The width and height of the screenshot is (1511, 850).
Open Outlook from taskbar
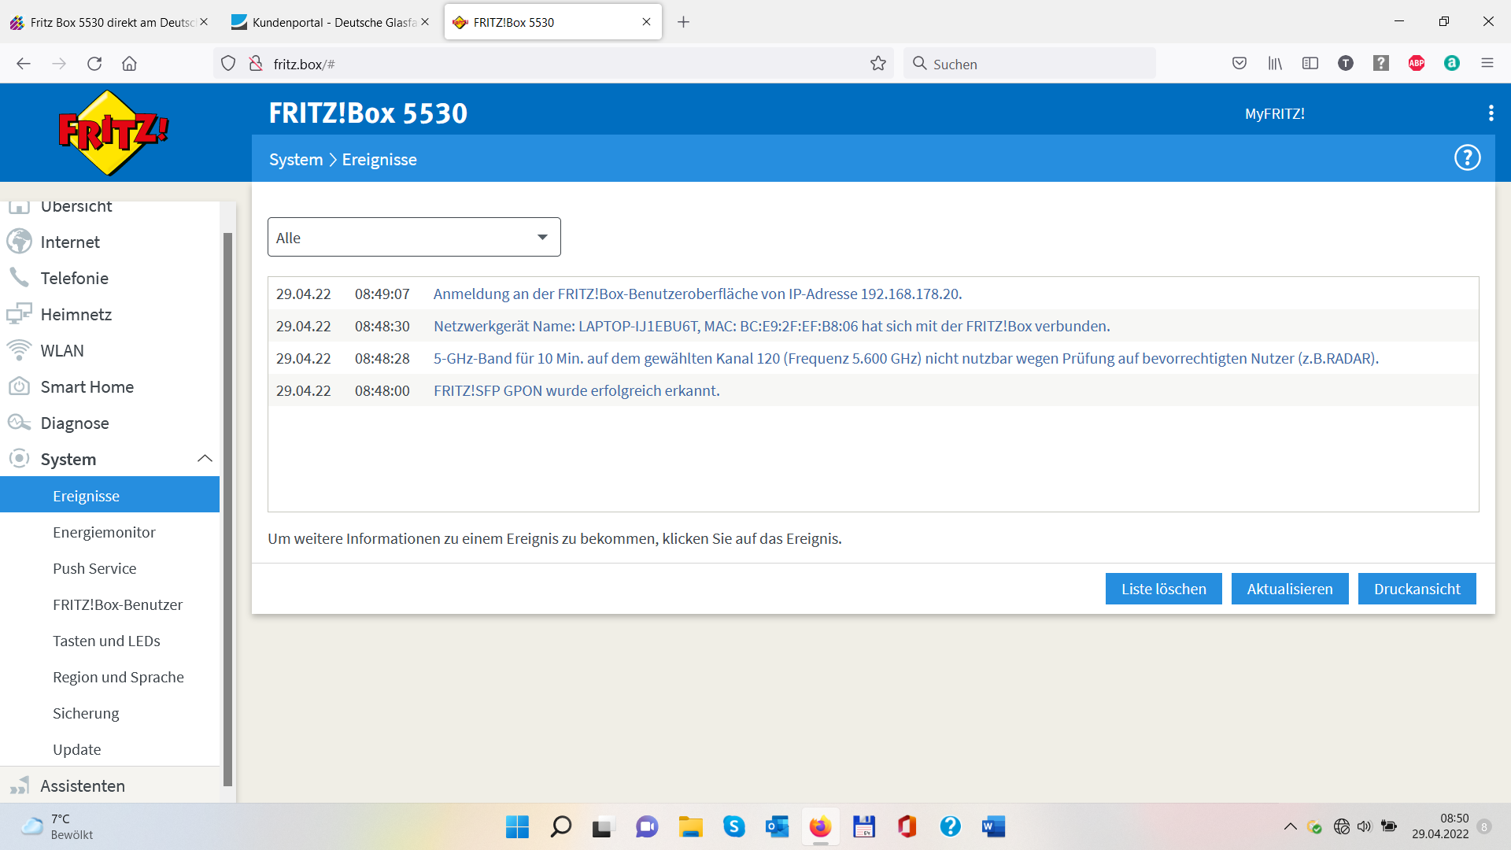(777, 826)
